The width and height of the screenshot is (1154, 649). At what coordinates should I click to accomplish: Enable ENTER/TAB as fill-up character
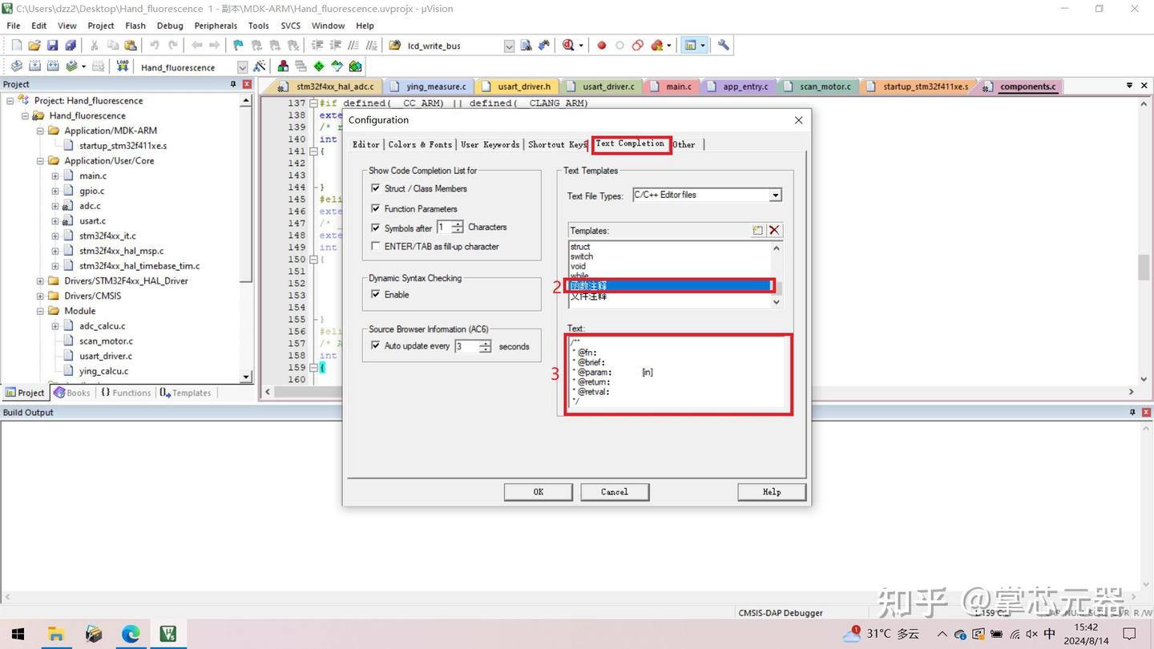pos(376,246)
